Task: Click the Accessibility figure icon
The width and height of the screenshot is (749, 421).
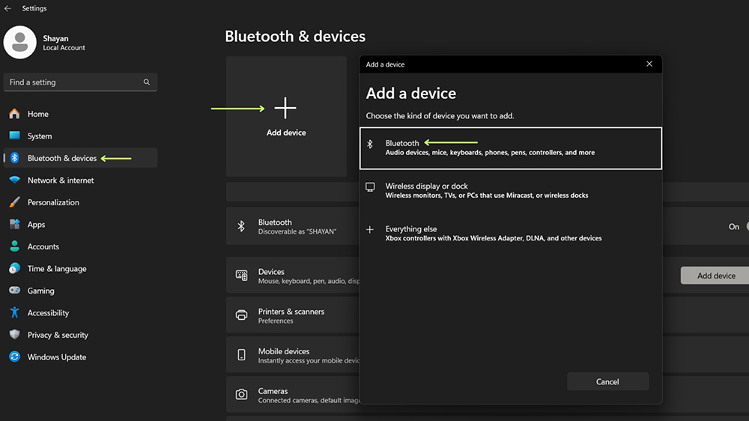Action: [x=14, y=313]
